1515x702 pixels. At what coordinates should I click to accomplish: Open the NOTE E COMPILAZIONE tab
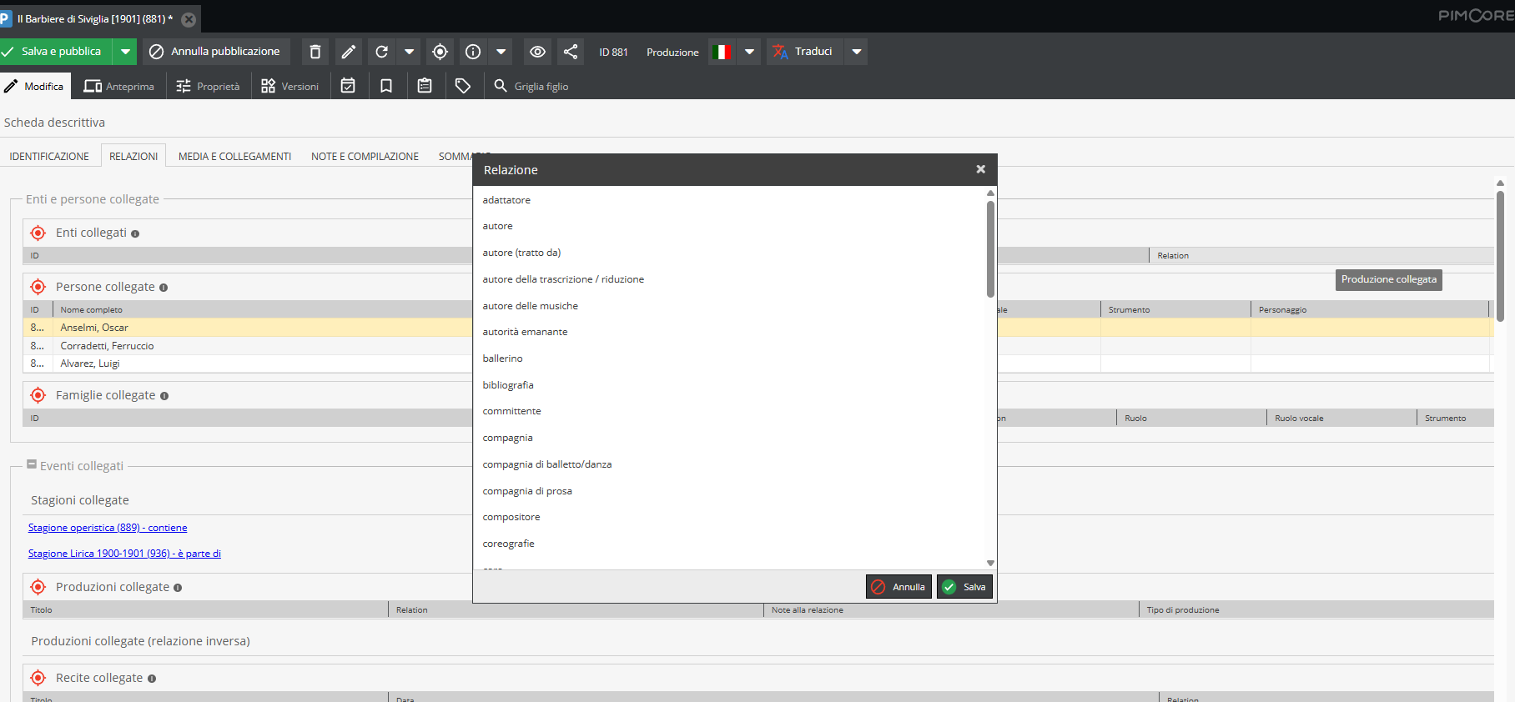tap(365, 156)
